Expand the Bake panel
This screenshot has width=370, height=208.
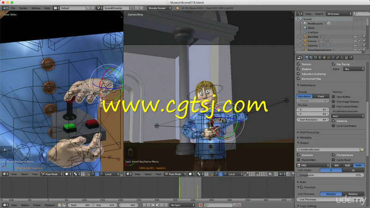coord(302,182)
